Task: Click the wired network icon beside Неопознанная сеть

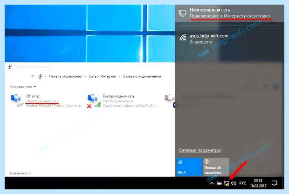Action: (x=182, y=13)
